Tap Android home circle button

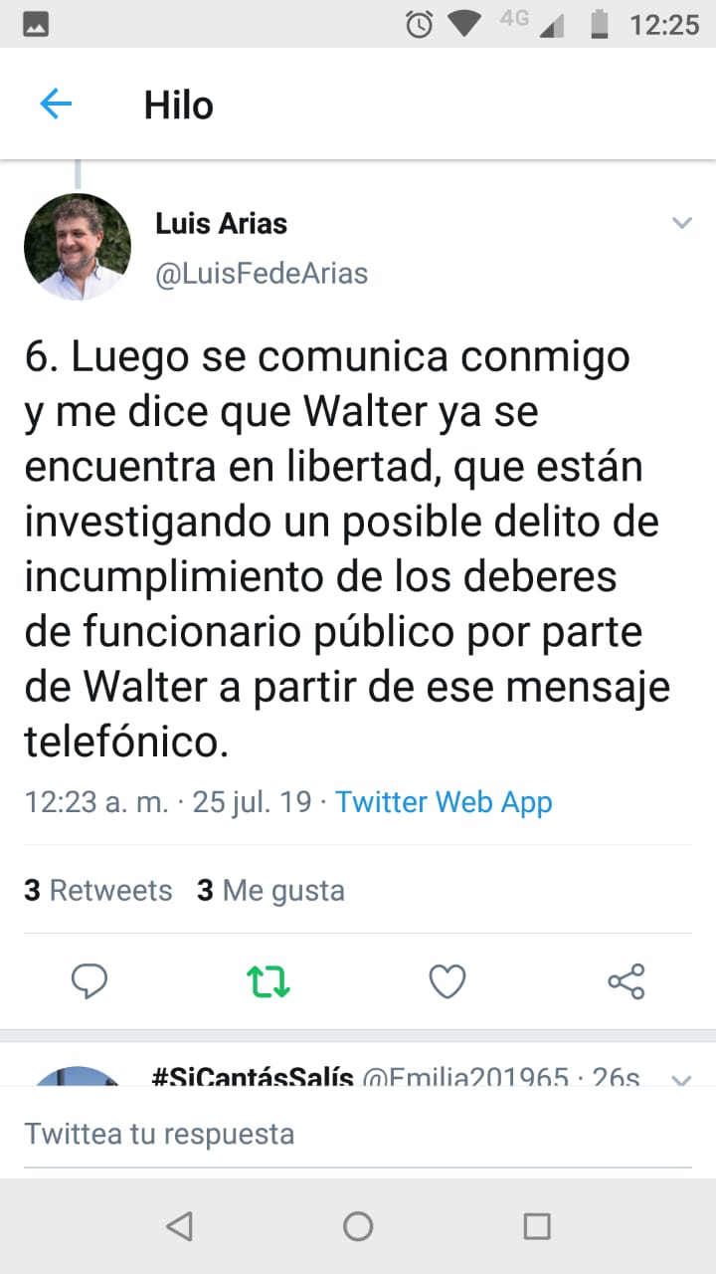[x=358, y=1226]
